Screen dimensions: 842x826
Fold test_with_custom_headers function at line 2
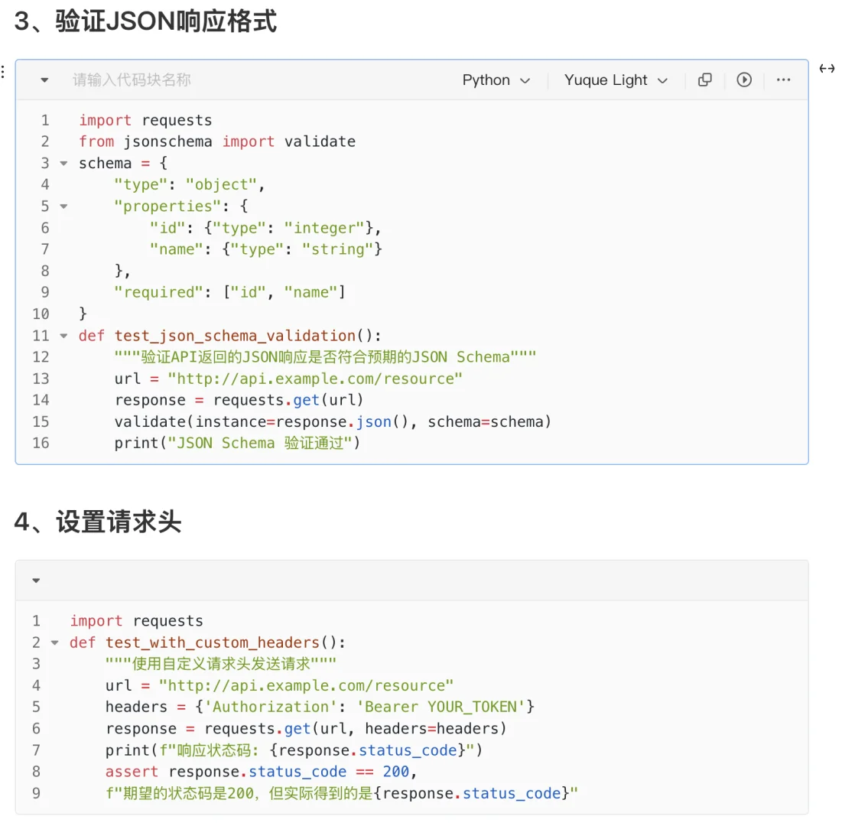(55, 643)
